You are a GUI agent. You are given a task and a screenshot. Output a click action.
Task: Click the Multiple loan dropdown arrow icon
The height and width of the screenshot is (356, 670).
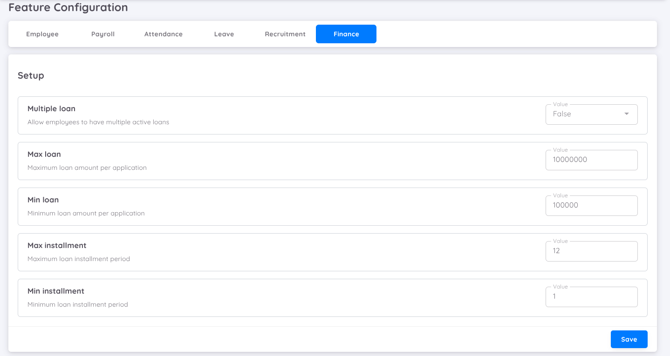click(x=627, y=114)
